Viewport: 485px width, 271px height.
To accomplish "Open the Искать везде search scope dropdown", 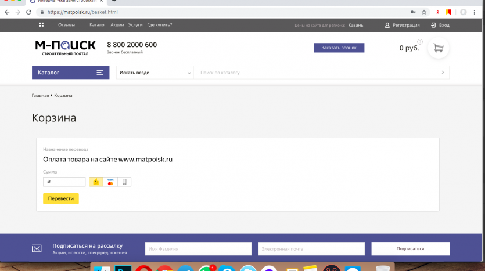I will click(x=155, y=73).
